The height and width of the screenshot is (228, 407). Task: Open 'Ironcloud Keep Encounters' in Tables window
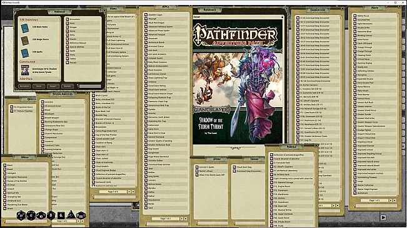[249, 171]
